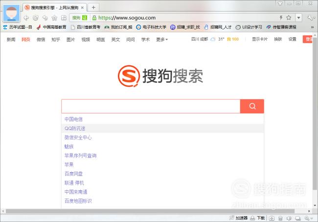
Task: Mute the browser sound via speaker icon
Action: [289, 218]
